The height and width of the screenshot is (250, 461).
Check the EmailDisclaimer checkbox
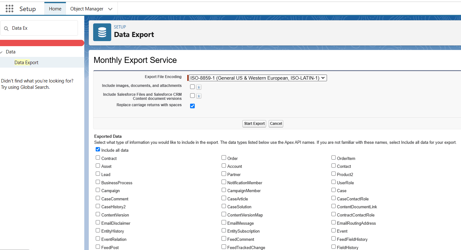[x=98, y=222]
